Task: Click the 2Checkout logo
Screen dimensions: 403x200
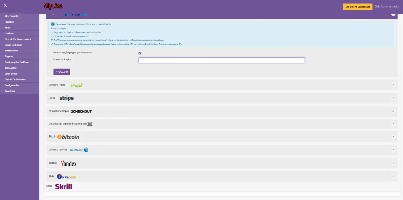Action: (x=81, y=111)
